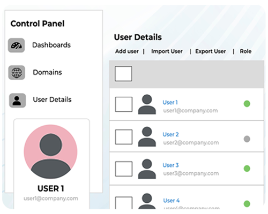The width and height of the screenshot is (268, 214).
Task: Choose Import User option
Action: click(x=167, y=51)
